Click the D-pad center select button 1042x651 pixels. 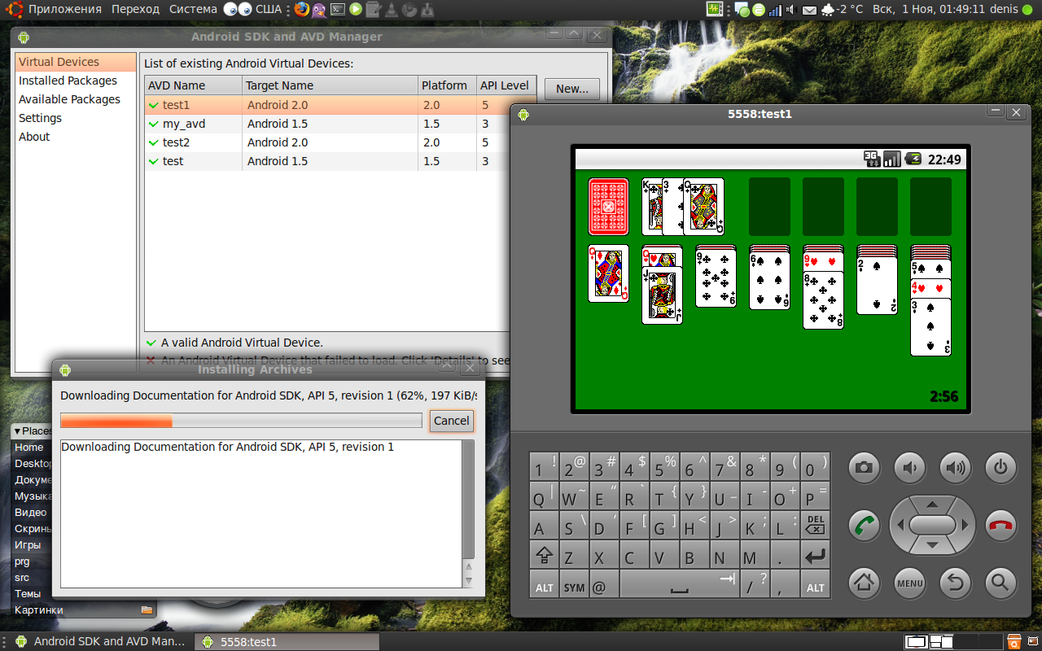click(932, 525)
